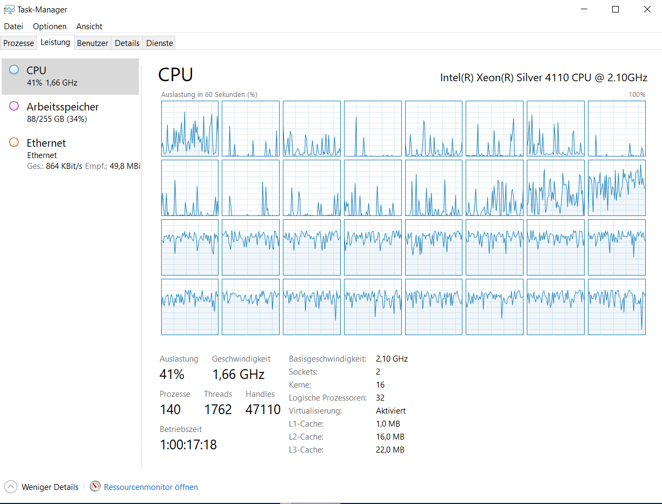
Task: Click the L1-Cache value 1,0 MB
Action: tap(388, 424)
